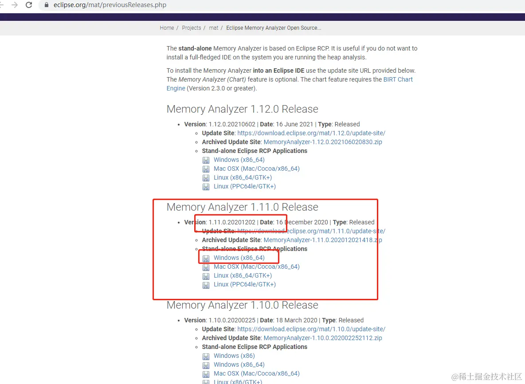Viewport: 525px width, 384px height.
Task: Click the Memory Analyzer 1.10.0 Release heading
Action: click(243, 305)
